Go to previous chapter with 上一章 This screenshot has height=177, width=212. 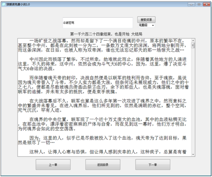(53, 165)
